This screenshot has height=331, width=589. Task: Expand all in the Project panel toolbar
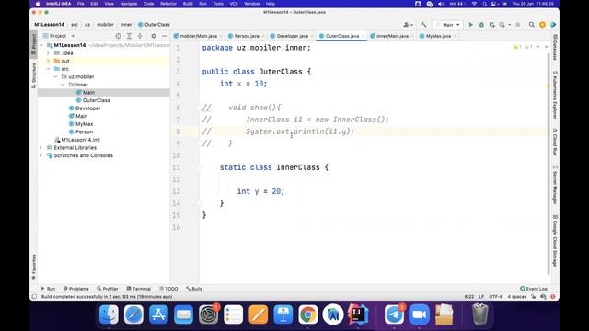(129, 36)
